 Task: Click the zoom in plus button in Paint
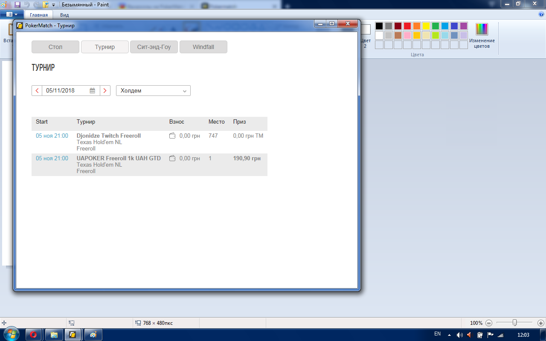[540, 323]
